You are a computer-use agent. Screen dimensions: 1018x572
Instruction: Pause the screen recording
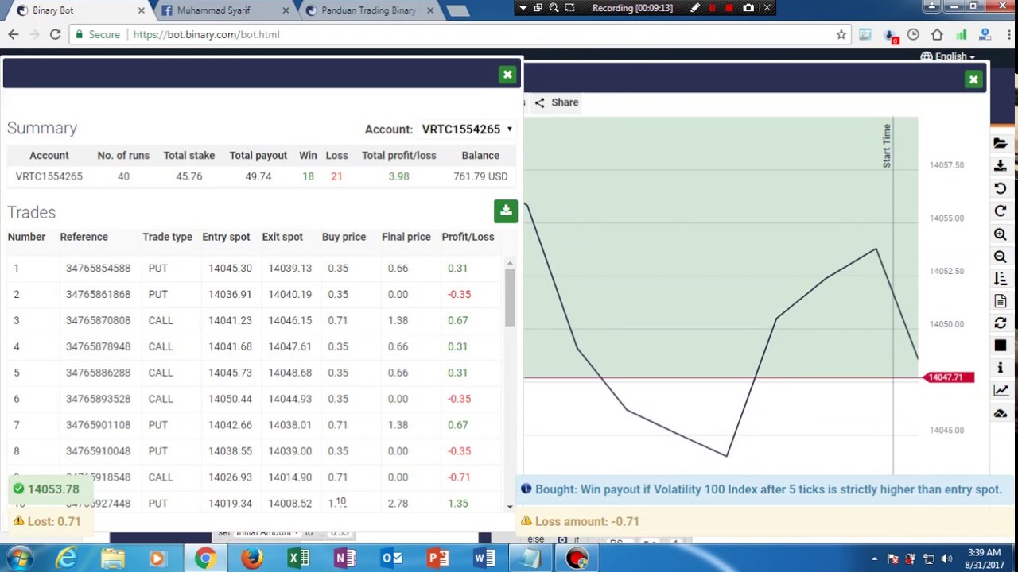[712, 8]
